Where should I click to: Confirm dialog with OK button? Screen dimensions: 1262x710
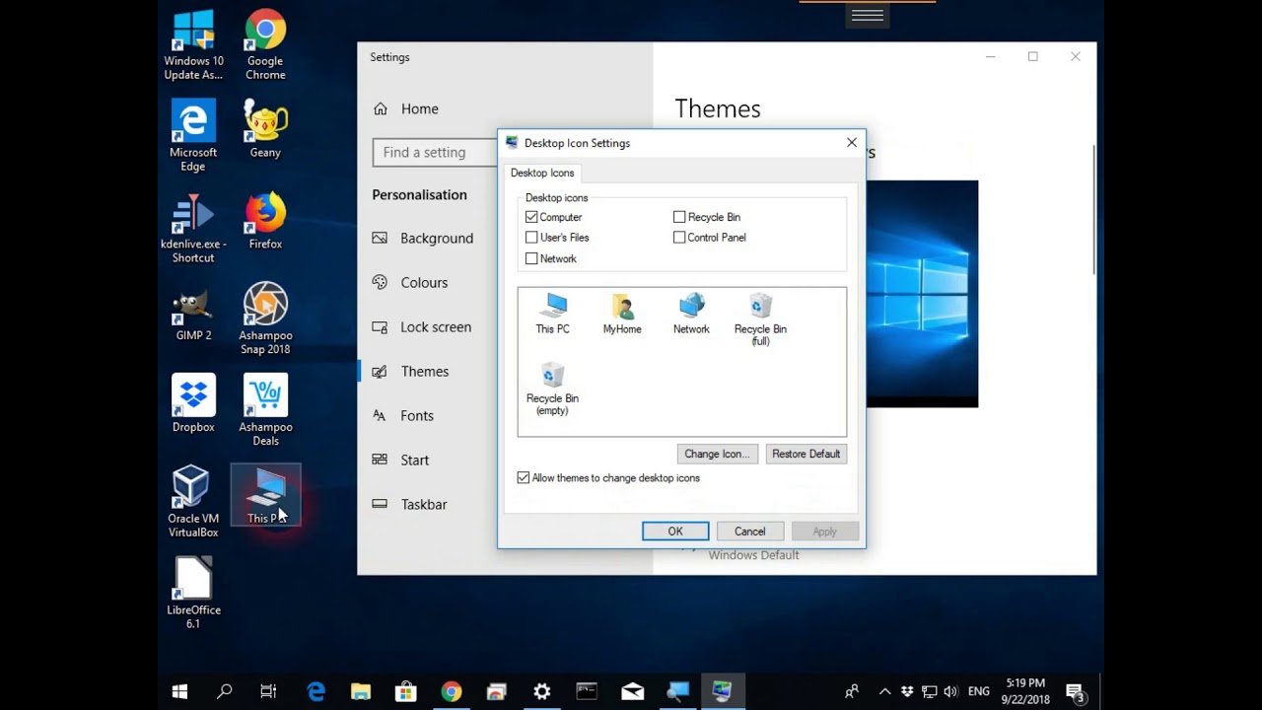[x=675, y=532]
